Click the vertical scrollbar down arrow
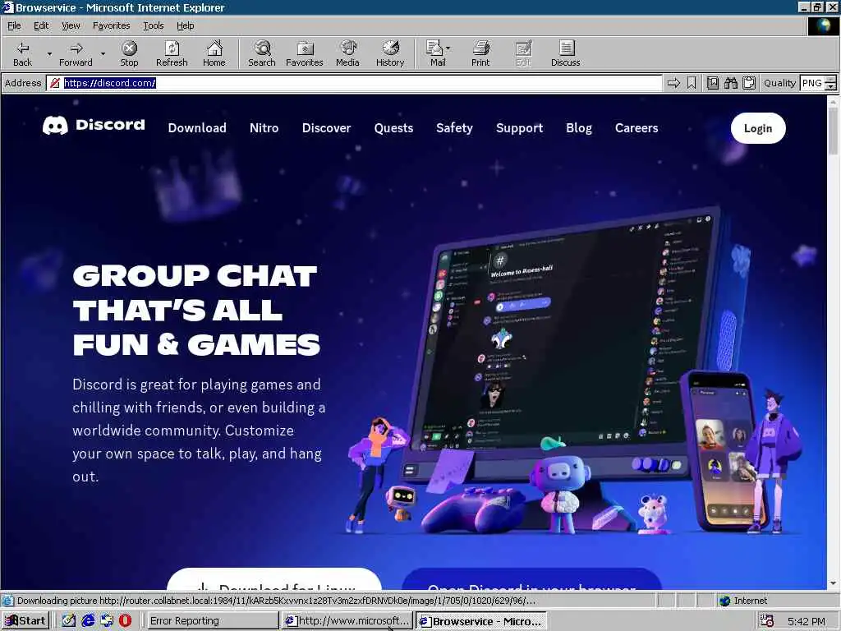This screenshot has width=841, height=631. pos(833,583)
